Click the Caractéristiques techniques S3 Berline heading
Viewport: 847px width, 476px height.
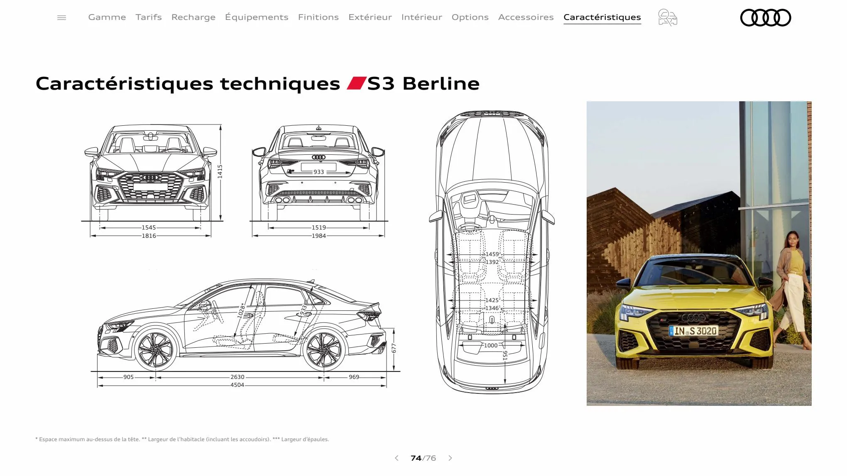click(257, 83)
